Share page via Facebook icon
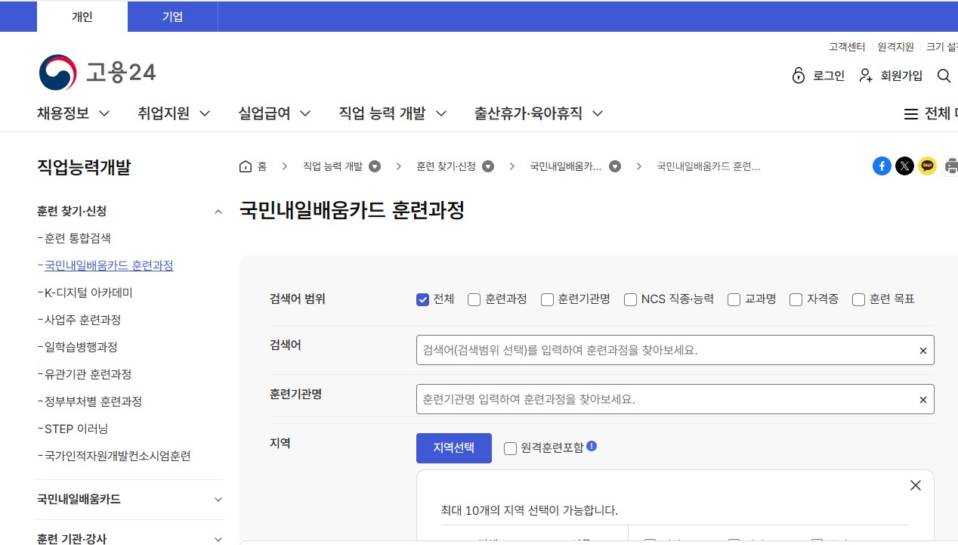 882,166
